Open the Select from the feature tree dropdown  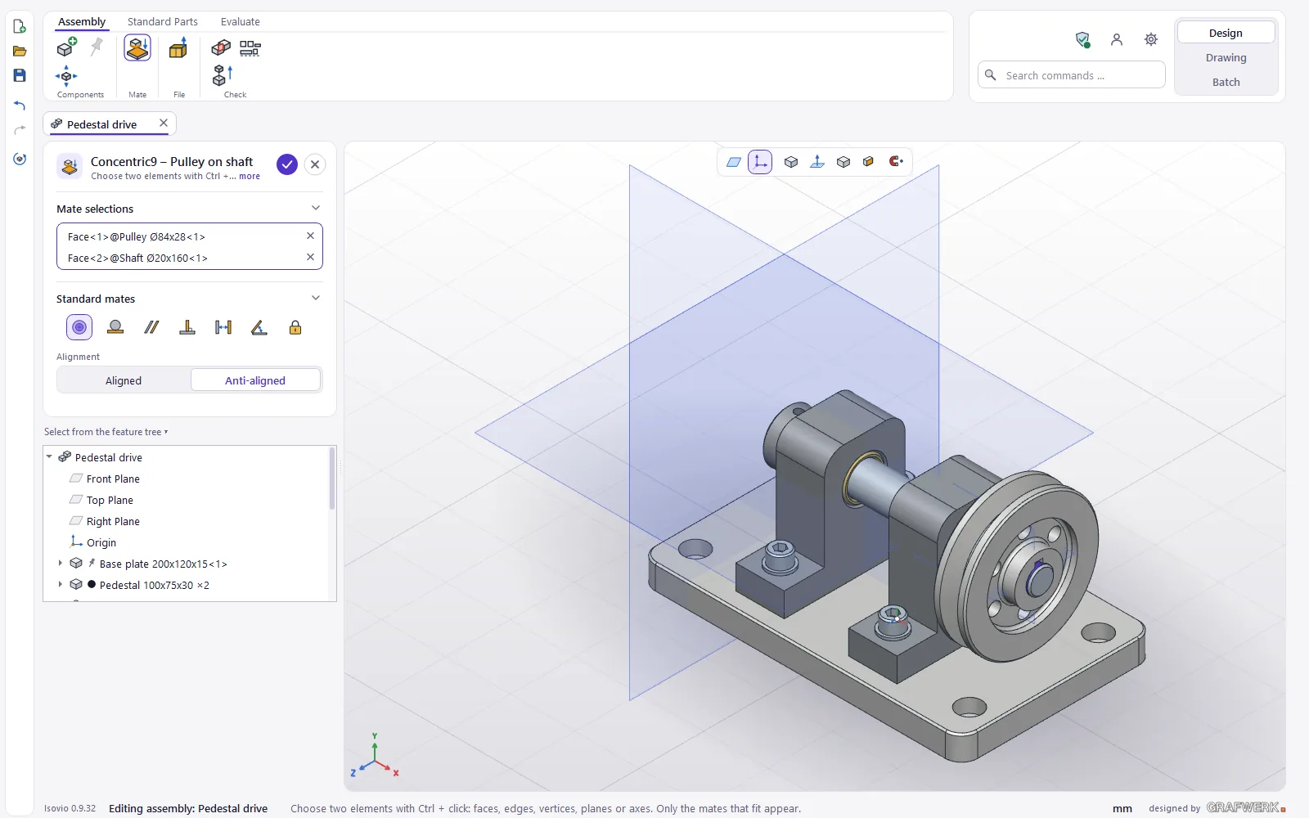coord(106,432)
